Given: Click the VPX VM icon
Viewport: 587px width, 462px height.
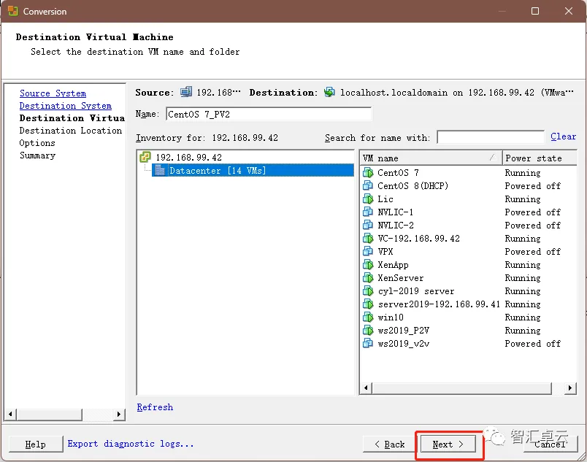Looking at the screenshot, I should click(x=368, y=251).
